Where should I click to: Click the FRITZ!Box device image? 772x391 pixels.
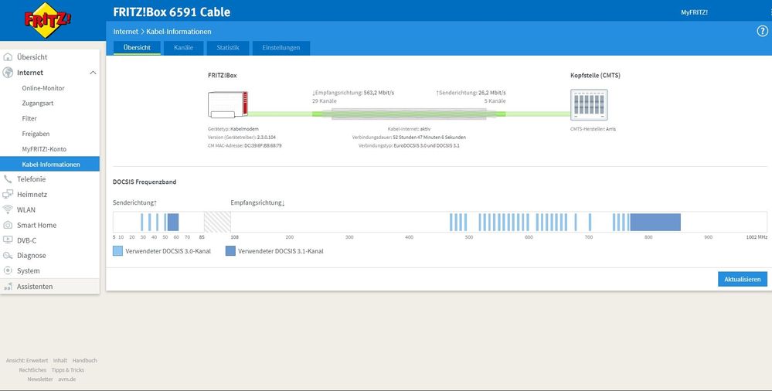coord(227,104)
